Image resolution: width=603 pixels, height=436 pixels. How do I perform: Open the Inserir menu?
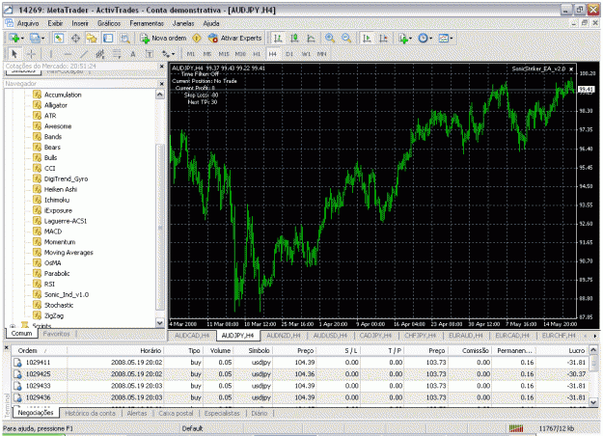pyautogui.click(x=80, y=23)
